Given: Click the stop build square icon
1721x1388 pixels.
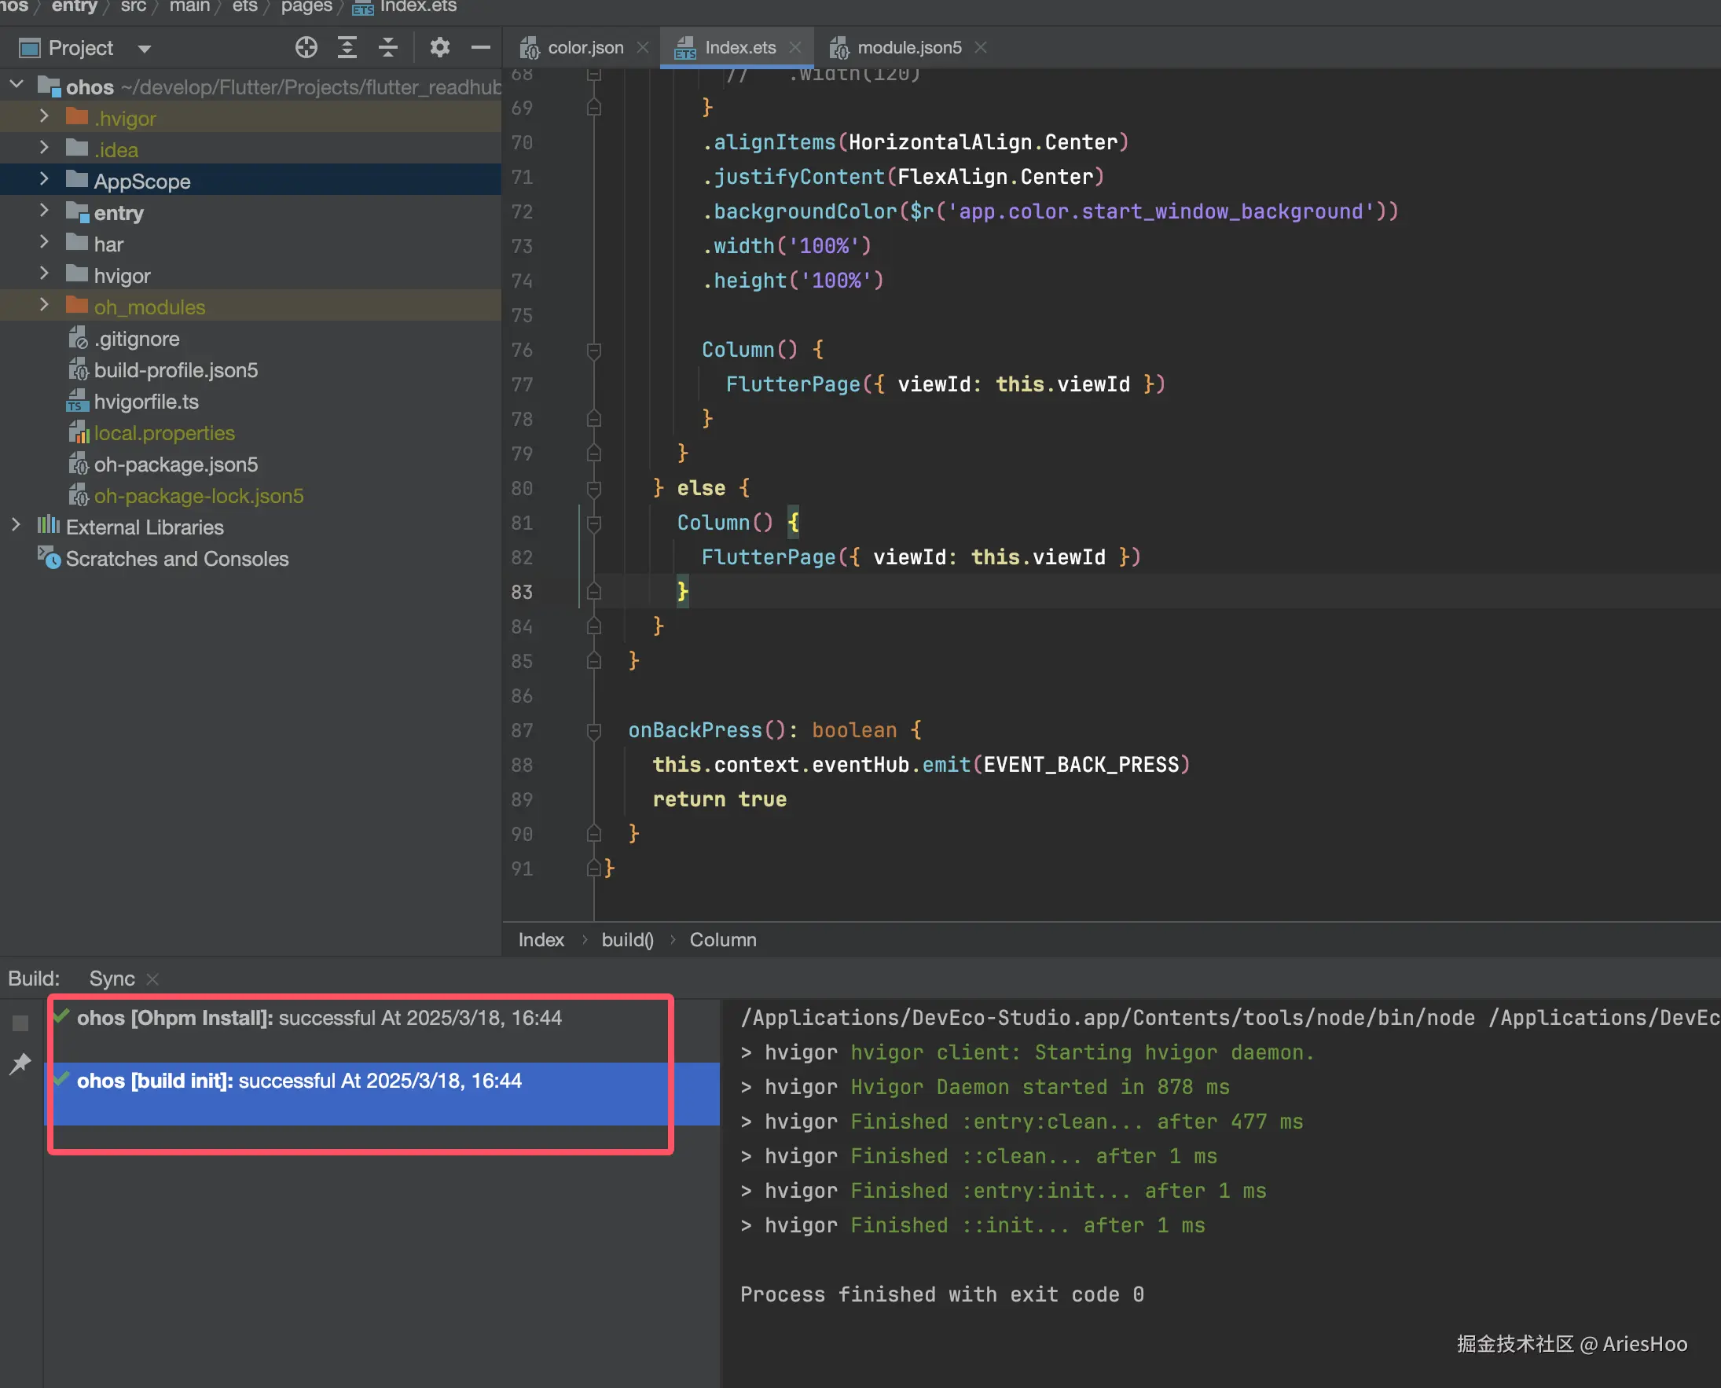Looking at the screenshot, I should (20, 1023).
